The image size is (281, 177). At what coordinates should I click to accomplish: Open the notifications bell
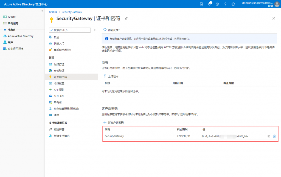pos(209,4)
